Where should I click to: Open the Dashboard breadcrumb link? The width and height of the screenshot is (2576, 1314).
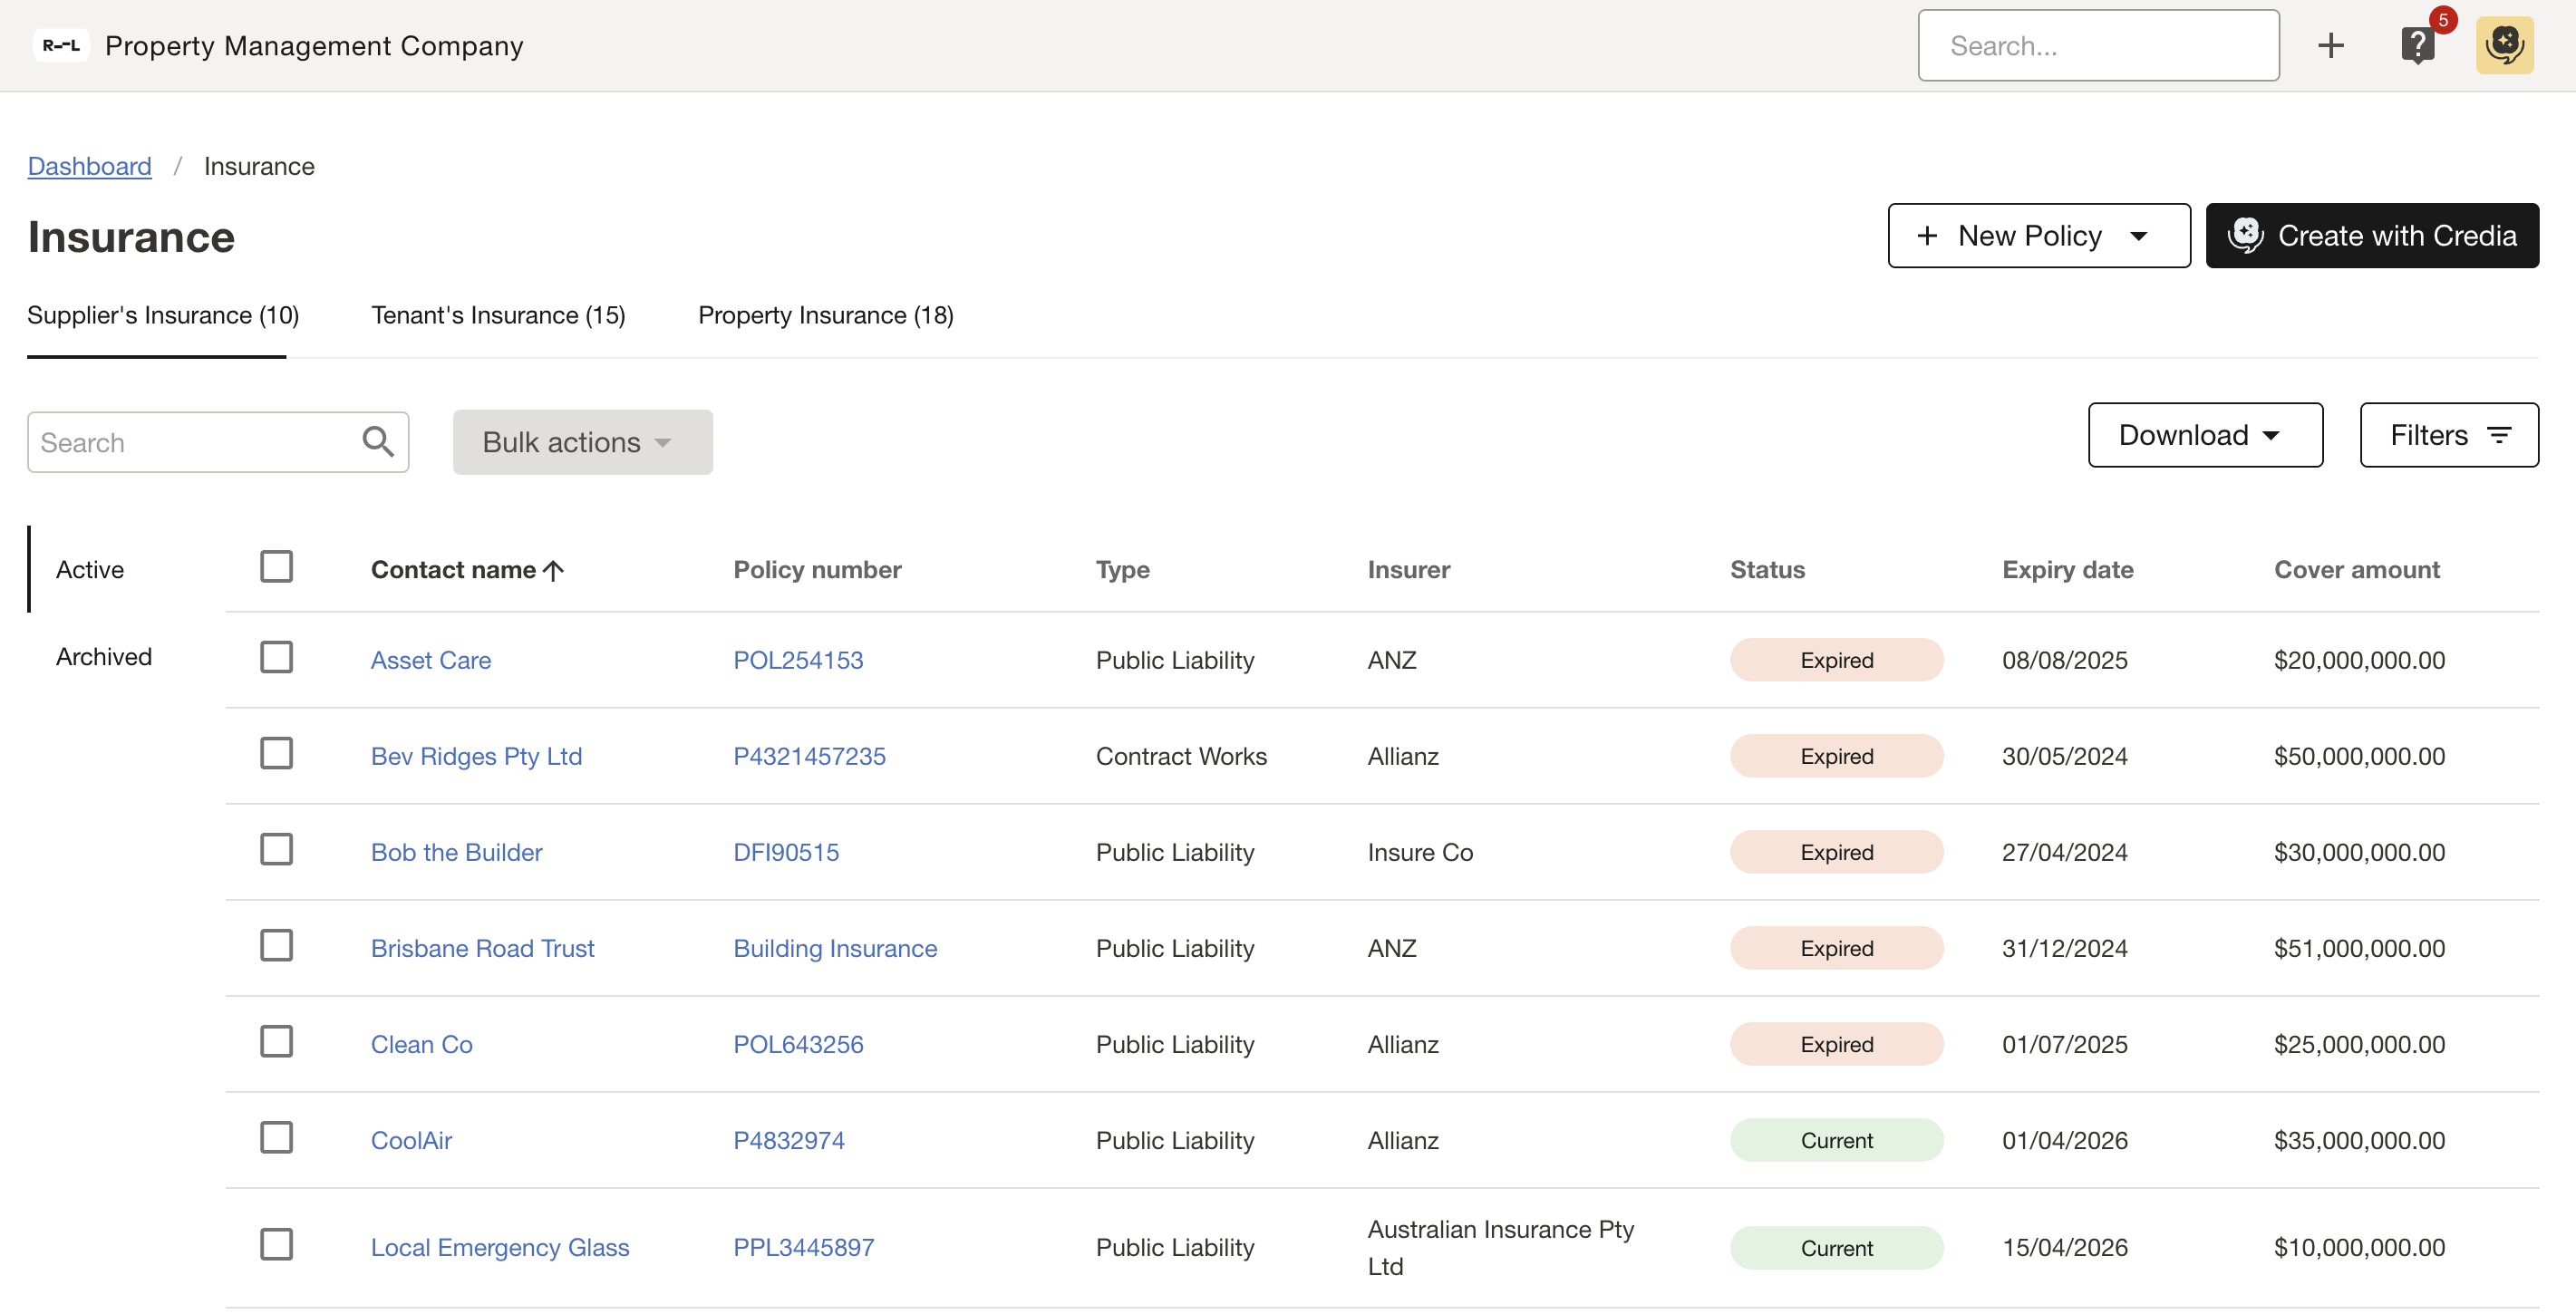(x=89, y=166)
